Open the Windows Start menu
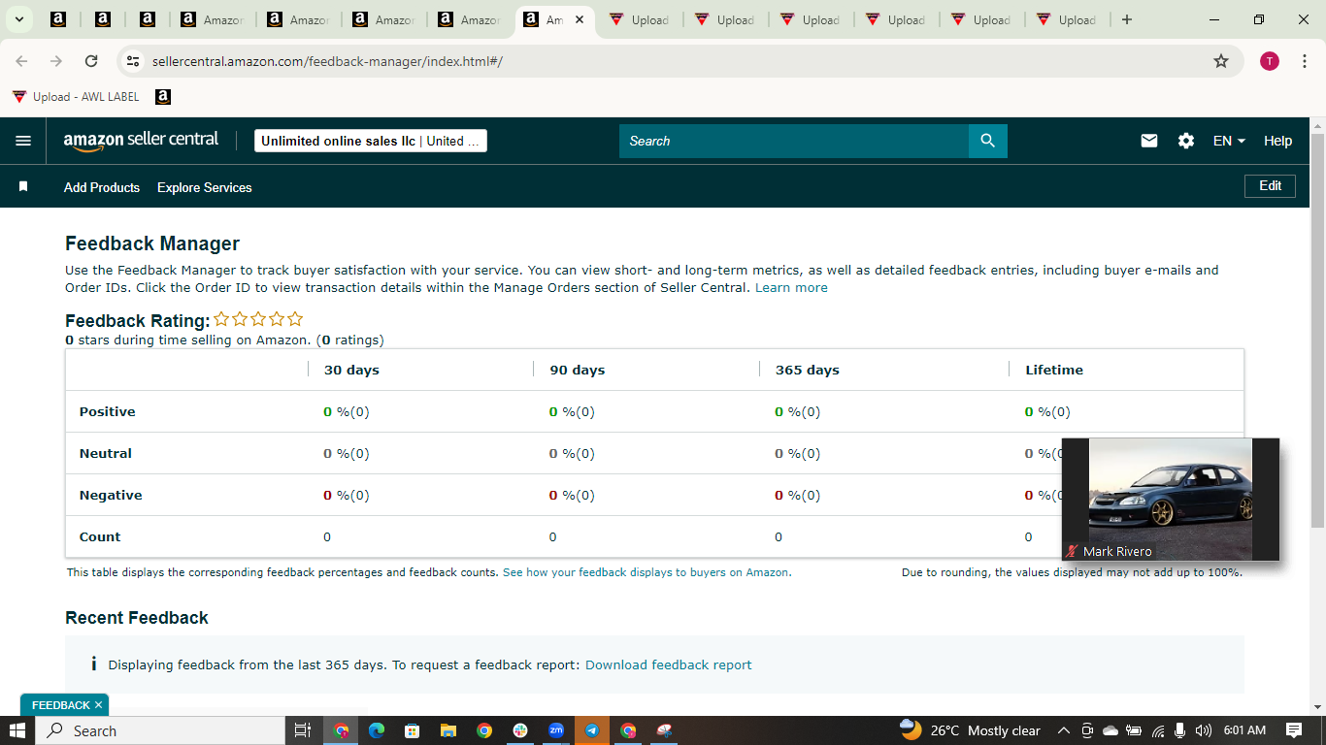This screenshot has width=1326, height=745. (17, 730)
